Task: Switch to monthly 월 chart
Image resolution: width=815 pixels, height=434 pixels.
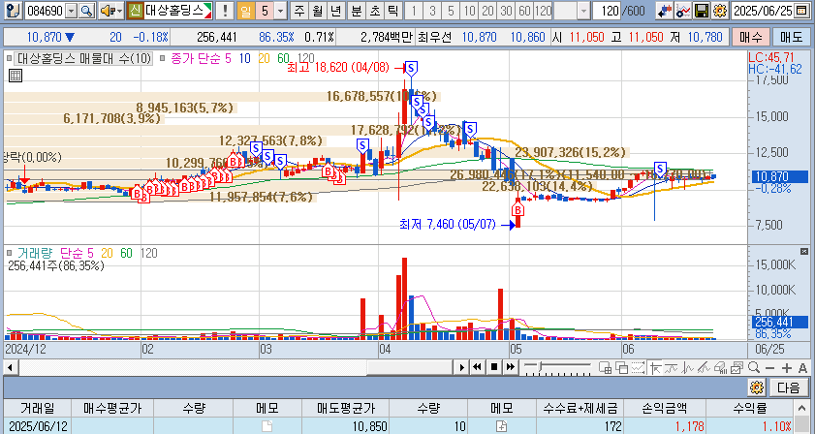Action: tap(317, 10)
